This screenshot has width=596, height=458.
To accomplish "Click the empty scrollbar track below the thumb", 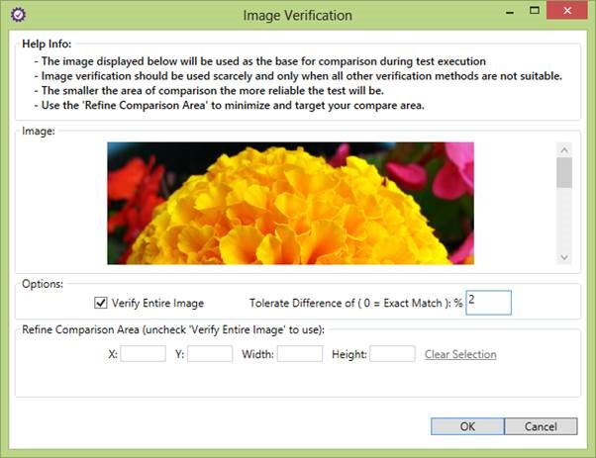I will (x=564, y=223).
